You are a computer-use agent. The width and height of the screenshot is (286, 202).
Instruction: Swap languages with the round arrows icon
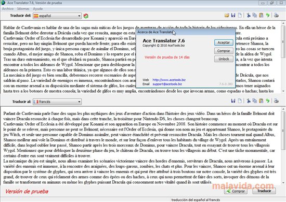(86, 16)
